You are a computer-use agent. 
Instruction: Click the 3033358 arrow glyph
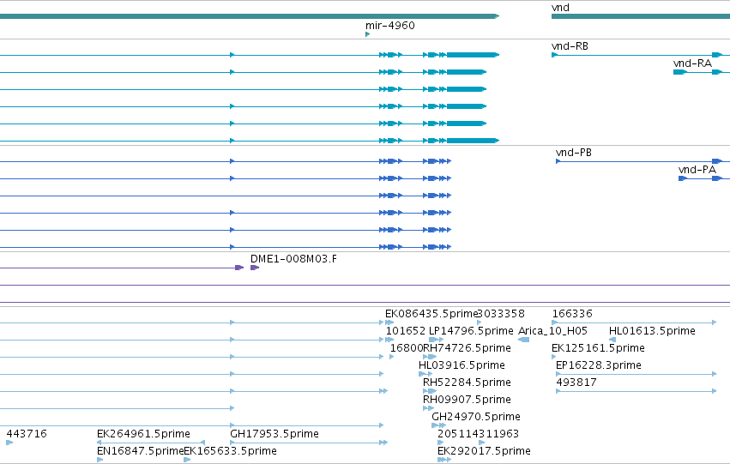tap(479, 322)
